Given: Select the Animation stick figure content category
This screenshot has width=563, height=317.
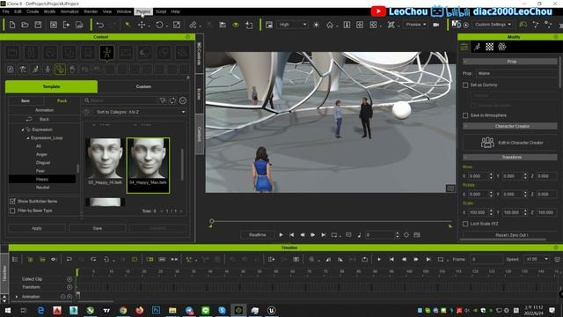Looking at the screenshot, I should pyautogui.click(x=107, y=53).
